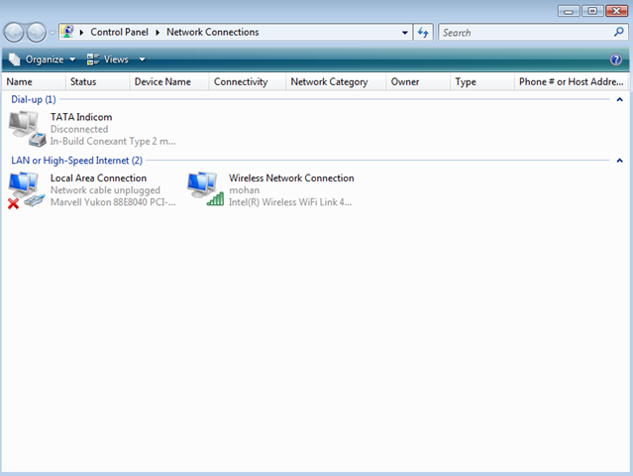Select the Local Area Connection name
Viewport: 633px width, 476px height.
[98, 178]
